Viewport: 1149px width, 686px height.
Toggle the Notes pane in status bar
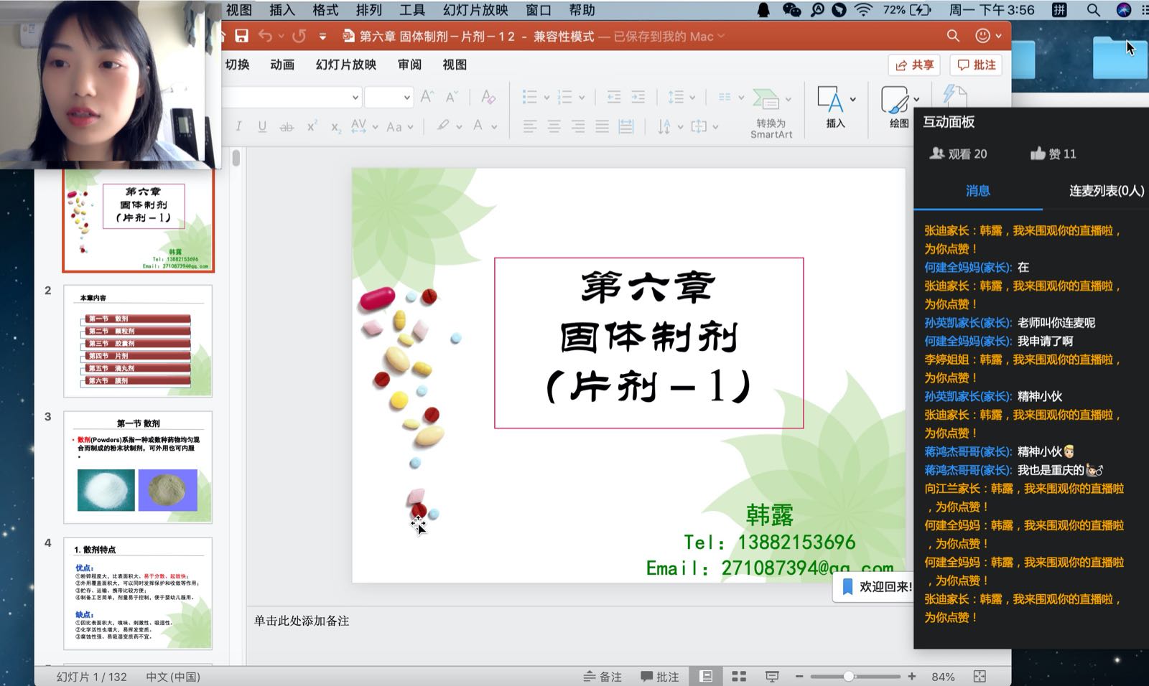point(603,677)
